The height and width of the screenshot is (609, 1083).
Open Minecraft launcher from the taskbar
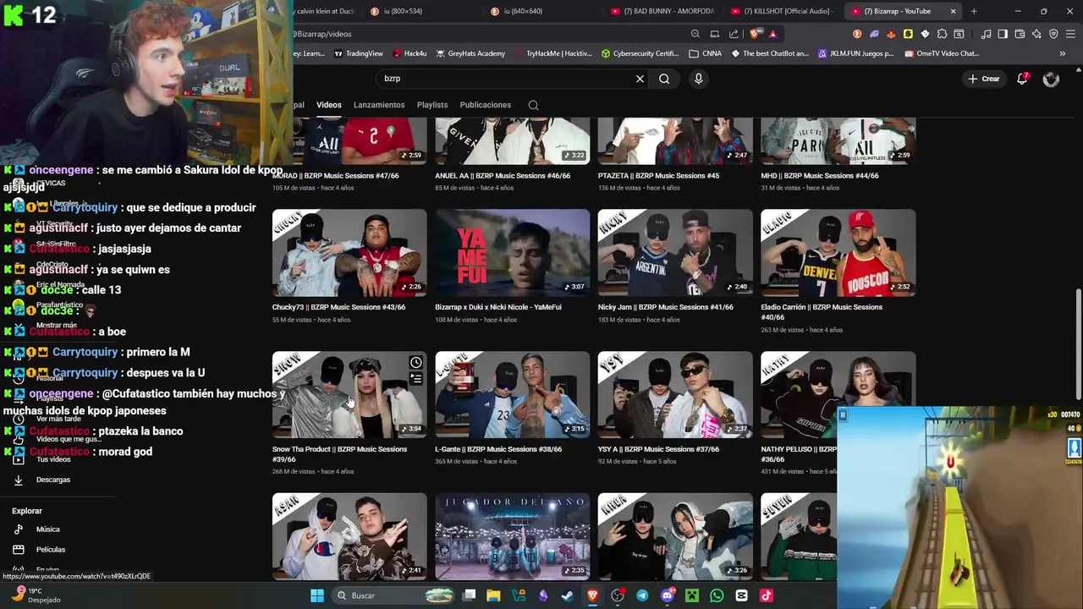[692, 595]
